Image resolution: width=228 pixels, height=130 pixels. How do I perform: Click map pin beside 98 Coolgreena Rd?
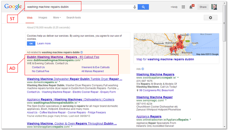point(137,90)
